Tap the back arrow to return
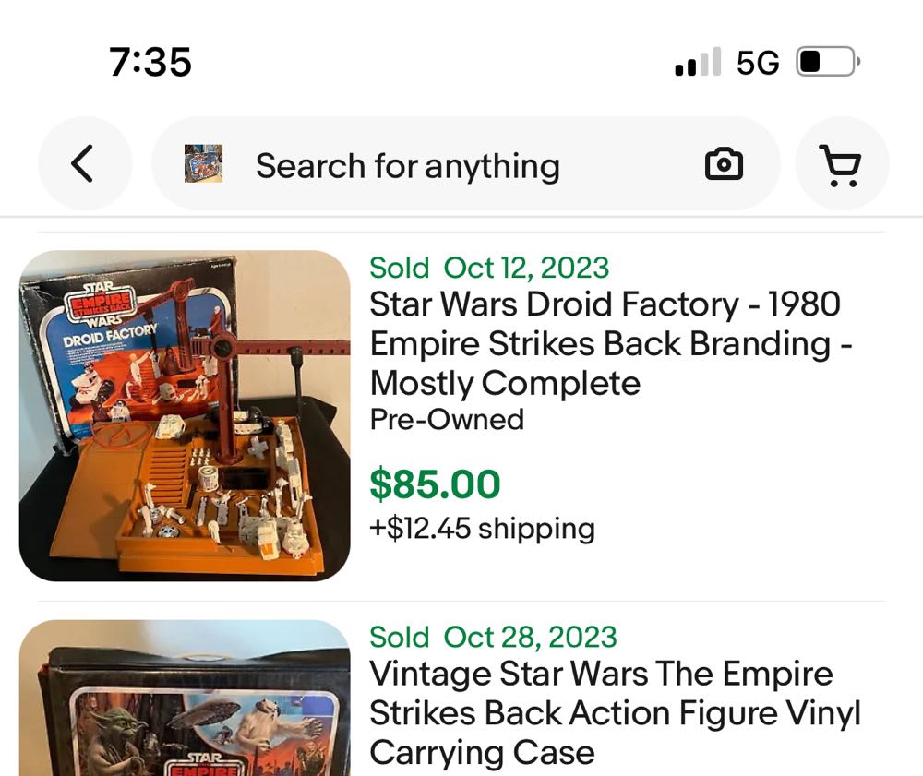This screenshot has width=923, height=776. coord(84,162)
